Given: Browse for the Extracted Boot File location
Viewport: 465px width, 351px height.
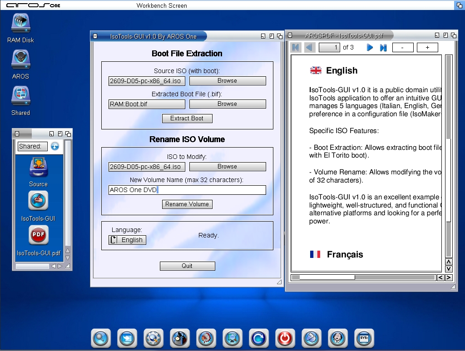Looking at the screenshot, I should click(x=228, y=104).
